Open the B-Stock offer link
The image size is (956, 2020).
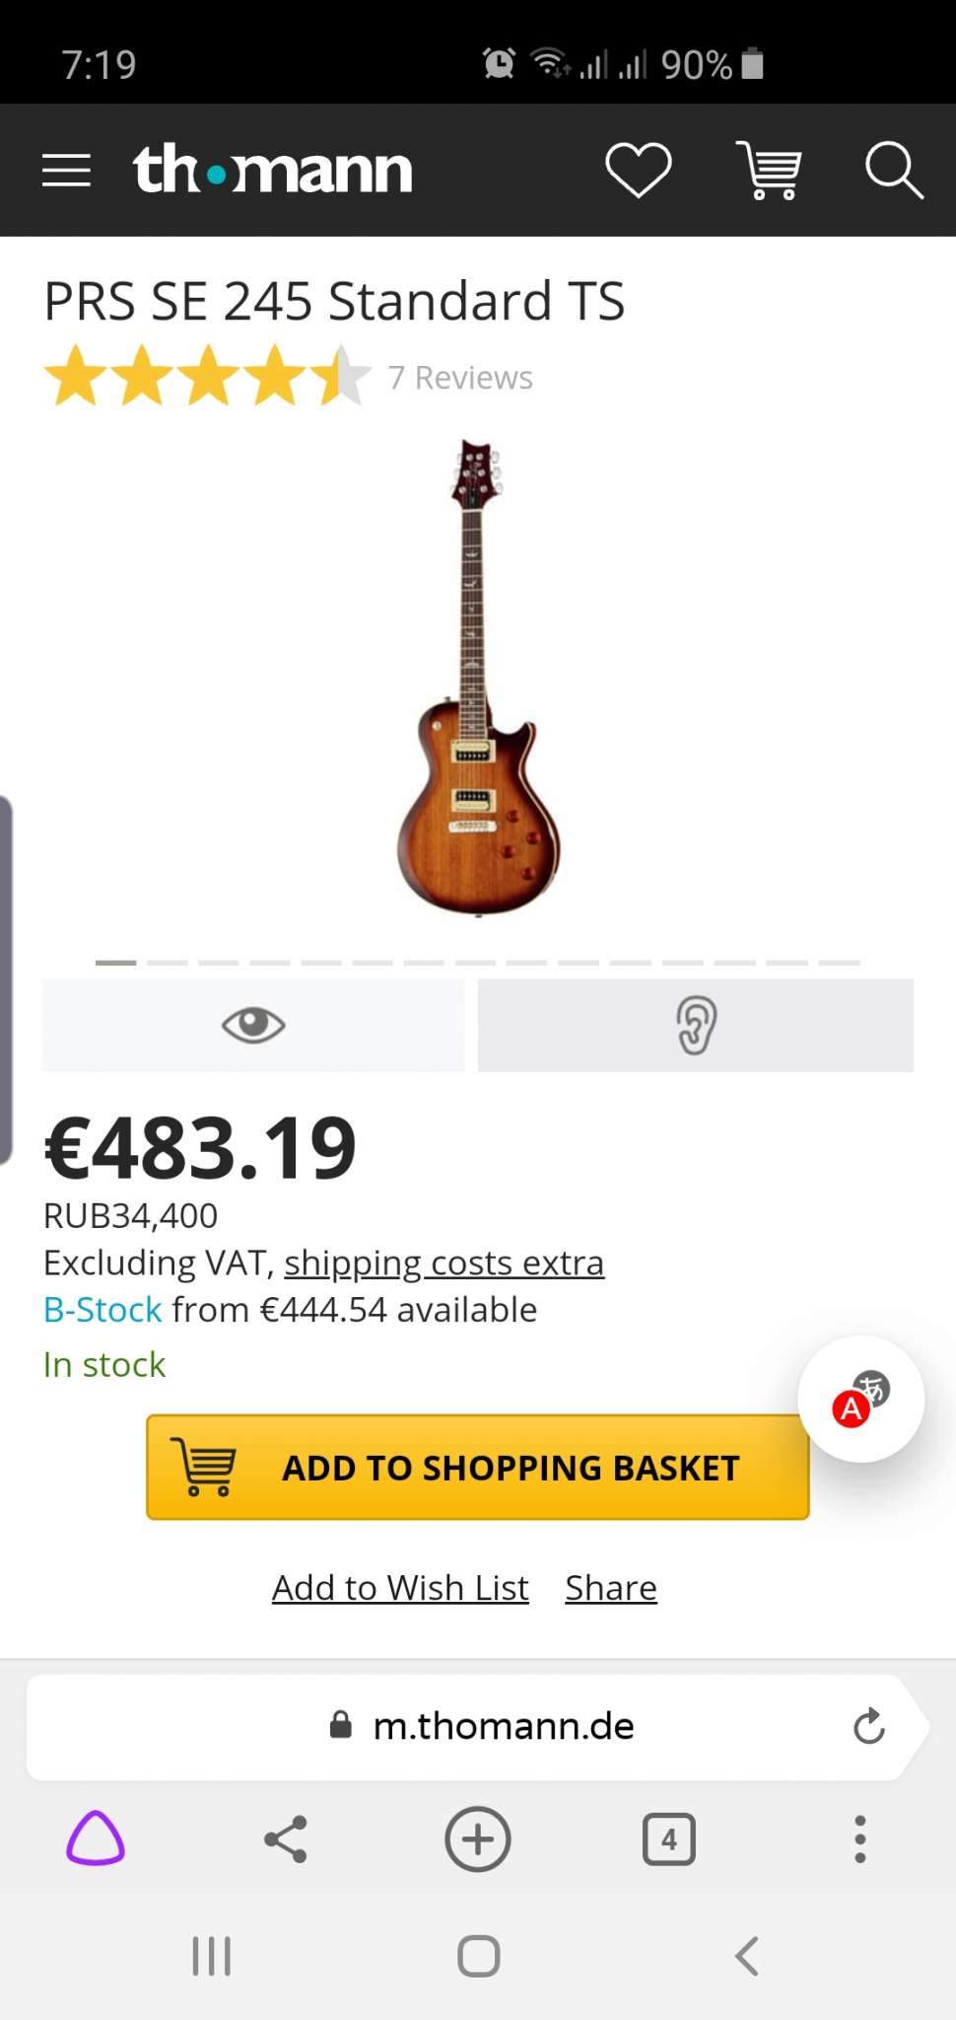(102, 1310)
